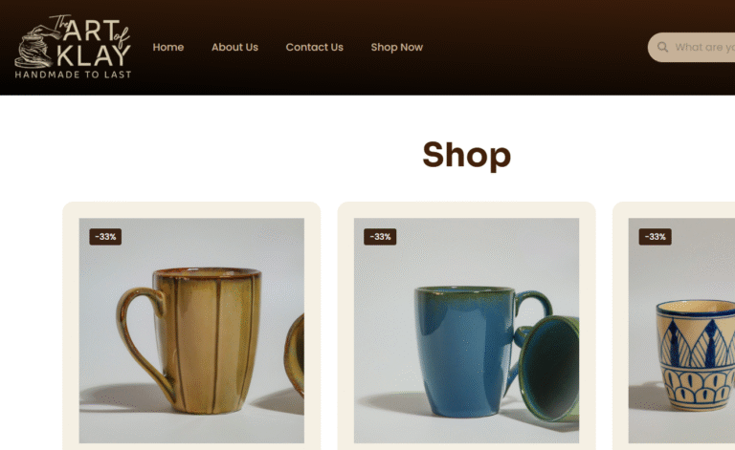Click the Shop page heading
Image resolution: width=735 pixels, height=450 pixels.
466,155
